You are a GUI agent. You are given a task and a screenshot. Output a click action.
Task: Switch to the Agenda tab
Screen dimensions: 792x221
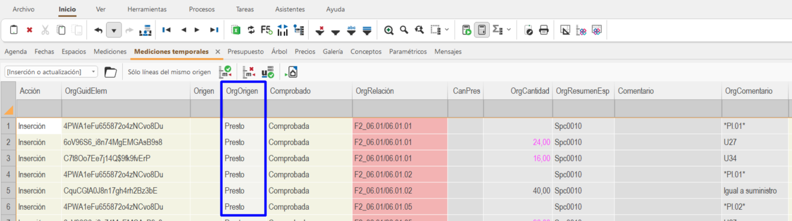[x=15, y=52]
